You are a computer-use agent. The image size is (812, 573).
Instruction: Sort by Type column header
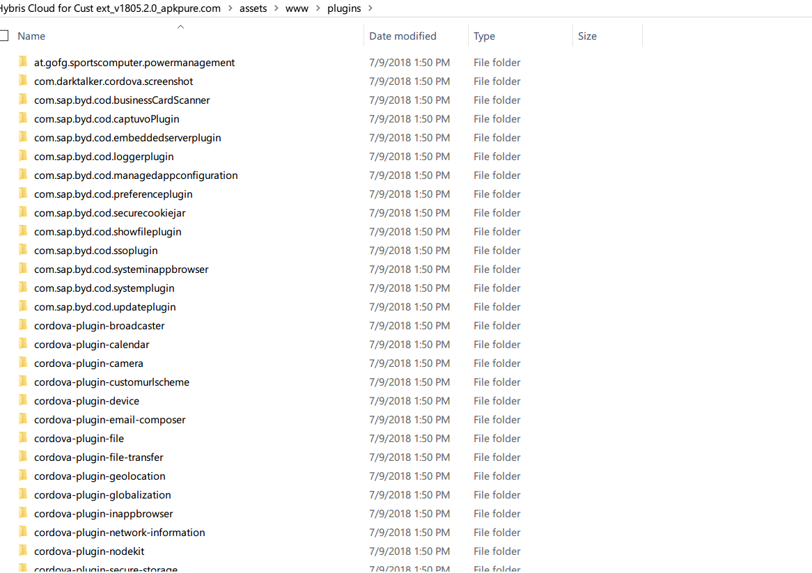[484, 36]
